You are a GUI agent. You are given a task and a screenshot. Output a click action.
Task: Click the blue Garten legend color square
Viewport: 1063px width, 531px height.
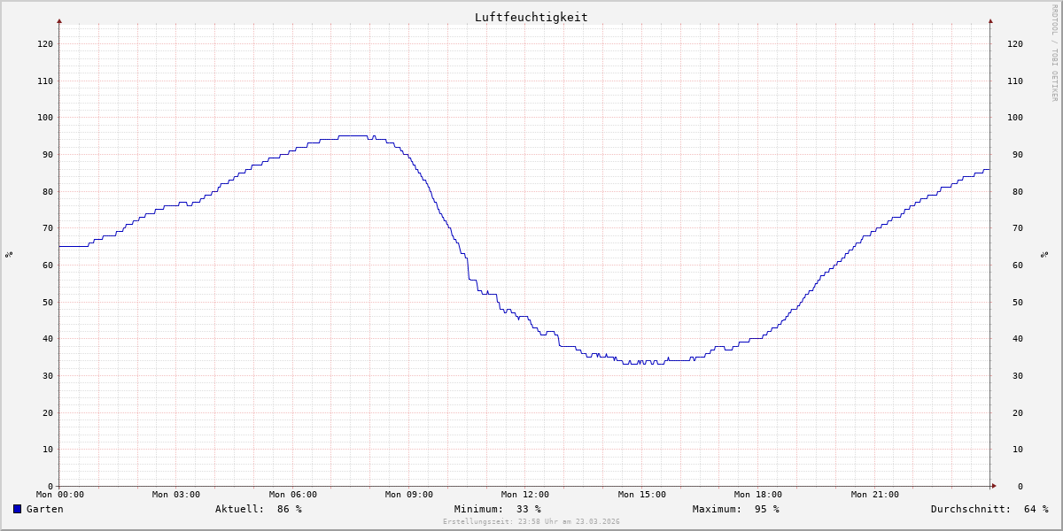tap(17, 509)
